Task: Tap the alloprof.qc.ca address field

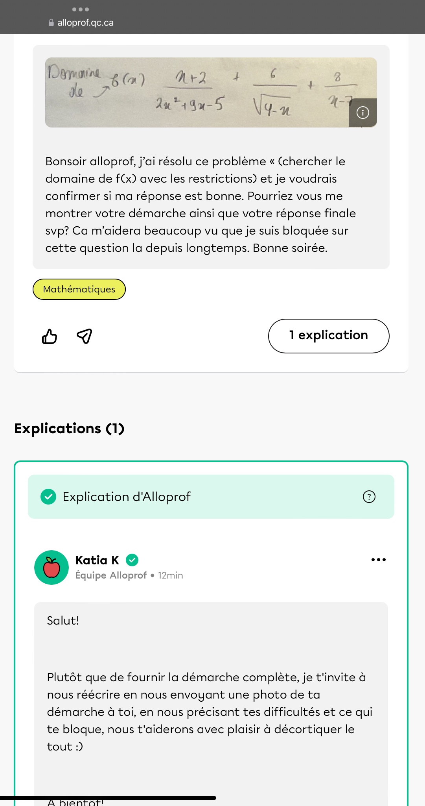Action: [x=85, y=23]
